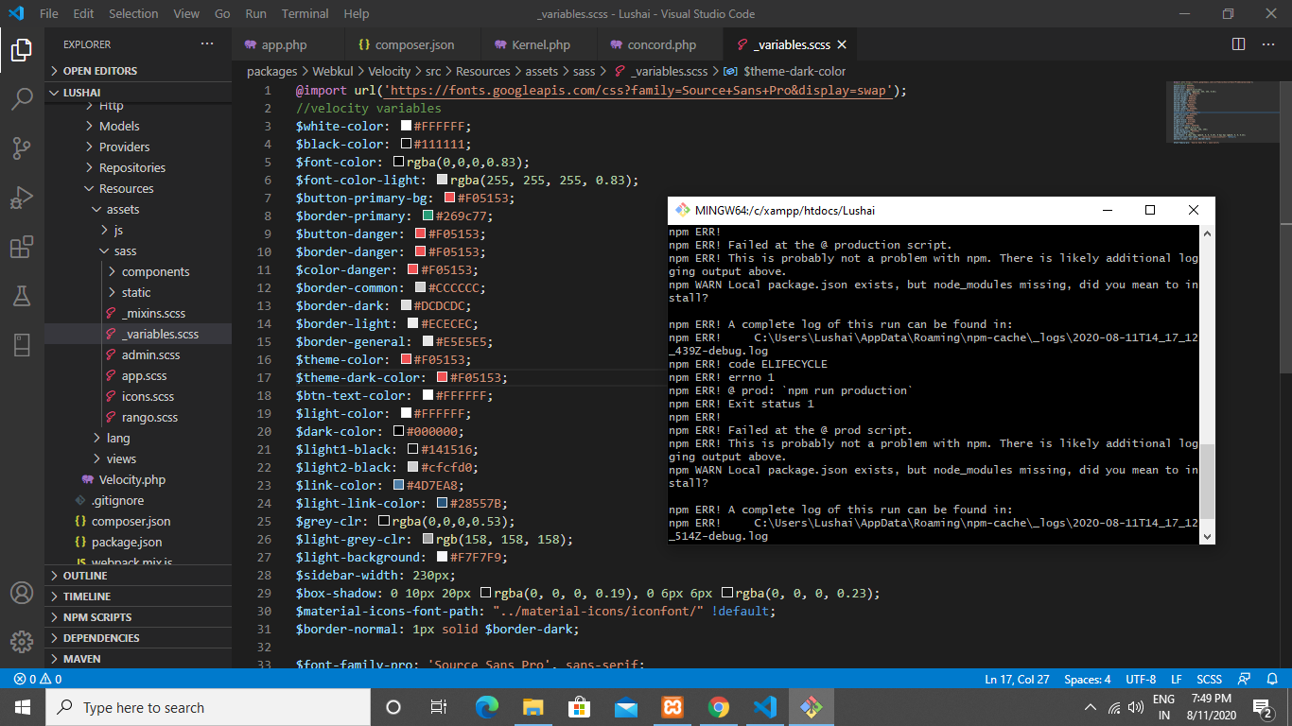Expand the Providers folder

138,147
